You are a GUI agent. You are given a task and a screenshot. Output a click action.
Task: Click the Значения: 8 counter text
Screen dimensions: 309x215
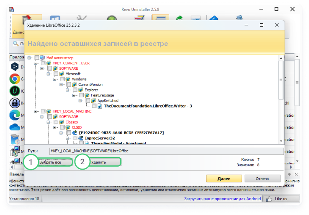click(x=248, y=165)
